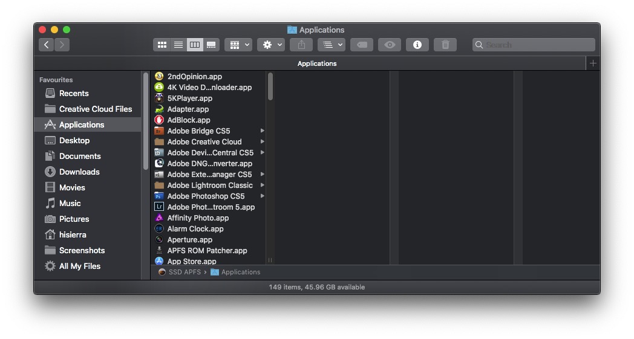This screenshot has width=634, height=339.
Task: Open Documents in the sidebar
Action: click(88, 157)
